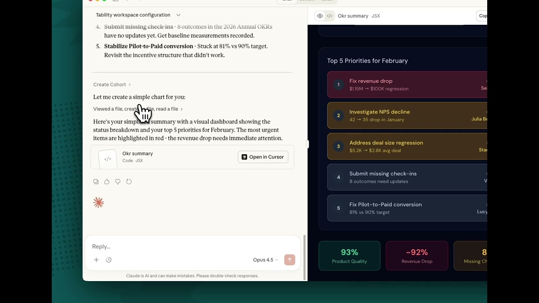Select Submit missing check-ins card
The height and width of the screenshot is (303, 539).
407,177
